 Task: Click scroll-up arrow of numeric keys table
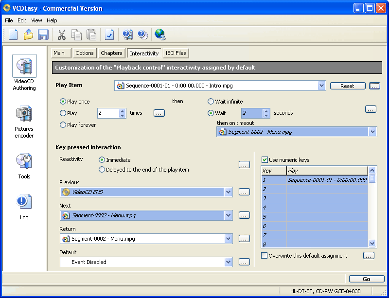pos(372,170)
